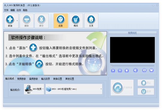Pause the video preview

120,71
